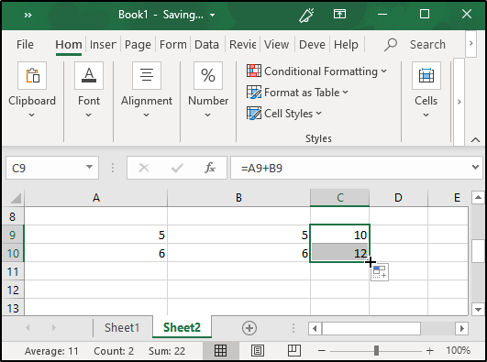Viewport: 487px width, 362px height.
Task: Click the Coming Soon megaphone icon
Action: [x=306, y=15]
